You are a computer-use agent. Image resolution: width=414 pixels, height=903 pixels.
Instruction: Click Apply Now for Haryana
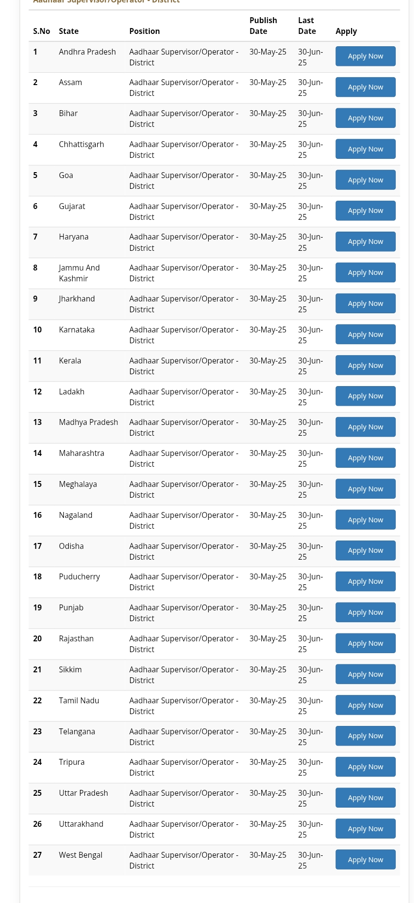tap(365, 241)
